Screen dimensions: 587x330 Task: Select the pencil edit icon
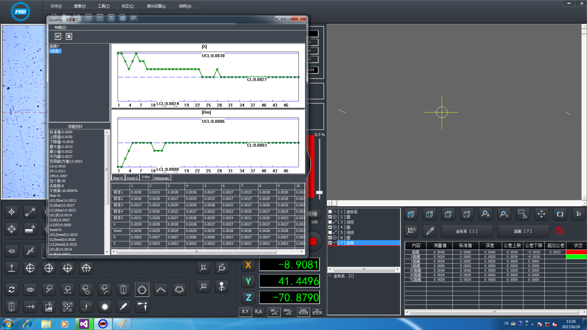430,231
